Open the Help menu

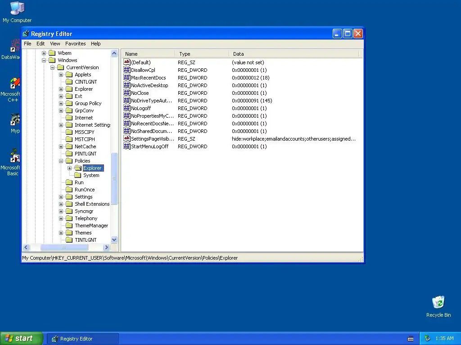(x=95, y=44)
